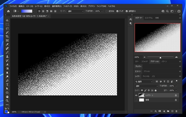Select the Zoom tool in toolbar
The image size is (186, 117).
coord(7,101)
